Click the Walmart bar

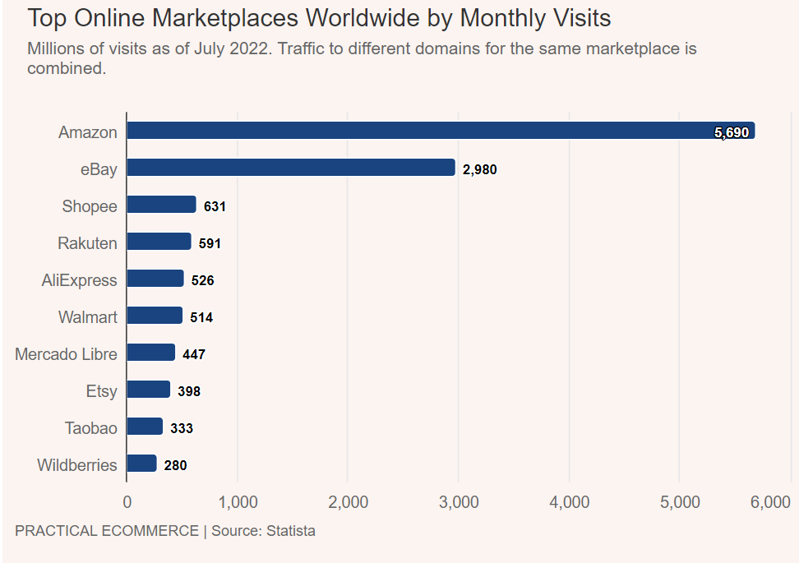point(155,315)
